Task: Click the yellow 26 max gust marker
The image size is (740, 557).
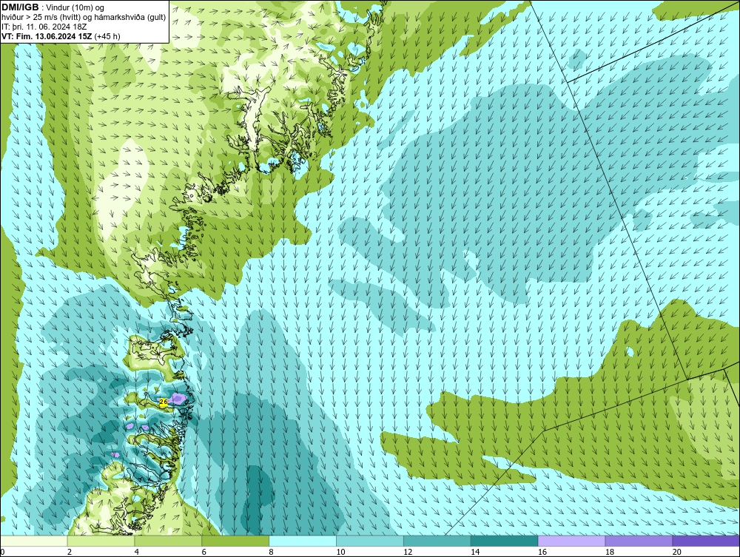Action: coord(164,402)
